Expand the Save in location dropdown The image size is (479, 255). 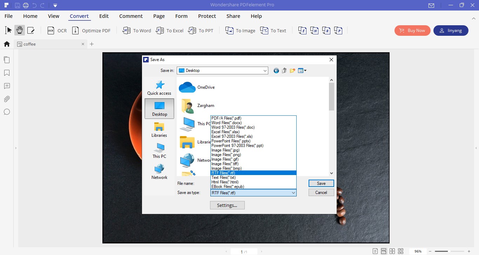tap(265, 71)
